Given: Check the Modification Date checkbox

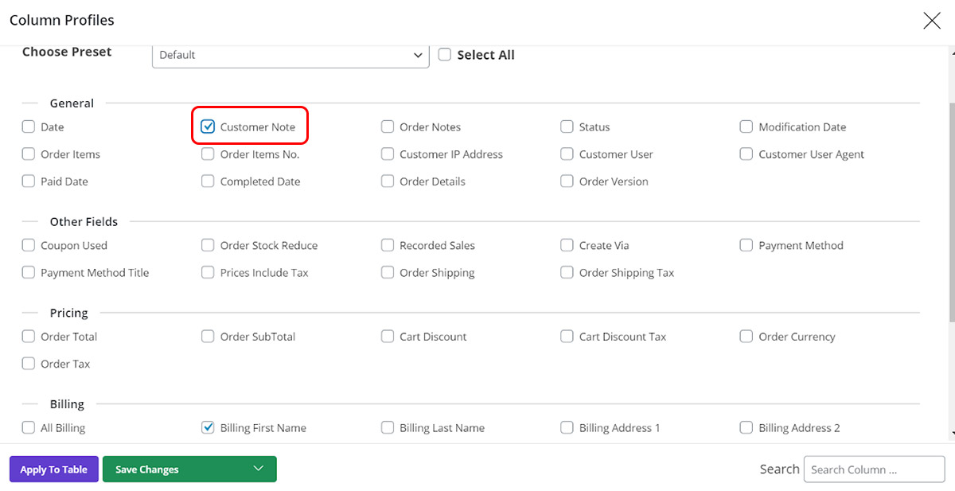Looking at the screenshot, I should [x=746, y=126].
